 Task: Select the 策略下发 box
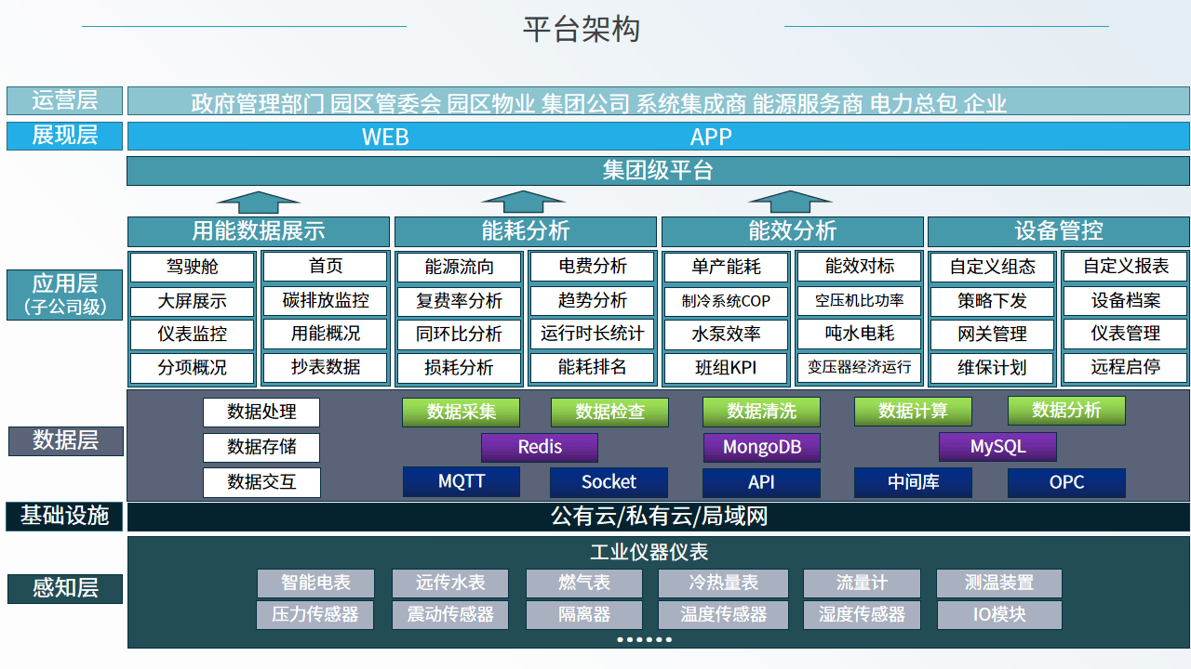pyautogui.click(x=993, y=301)
